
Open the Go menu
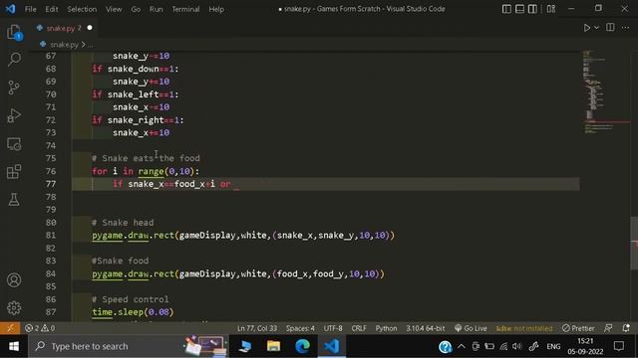click(136, 9)
